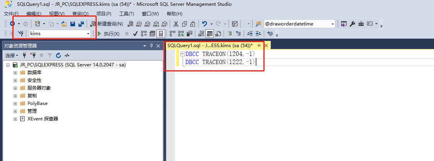This screenshot has width=434, height=161.
Task: Click the 新建查询(N) button
Action: click(107, 24)
